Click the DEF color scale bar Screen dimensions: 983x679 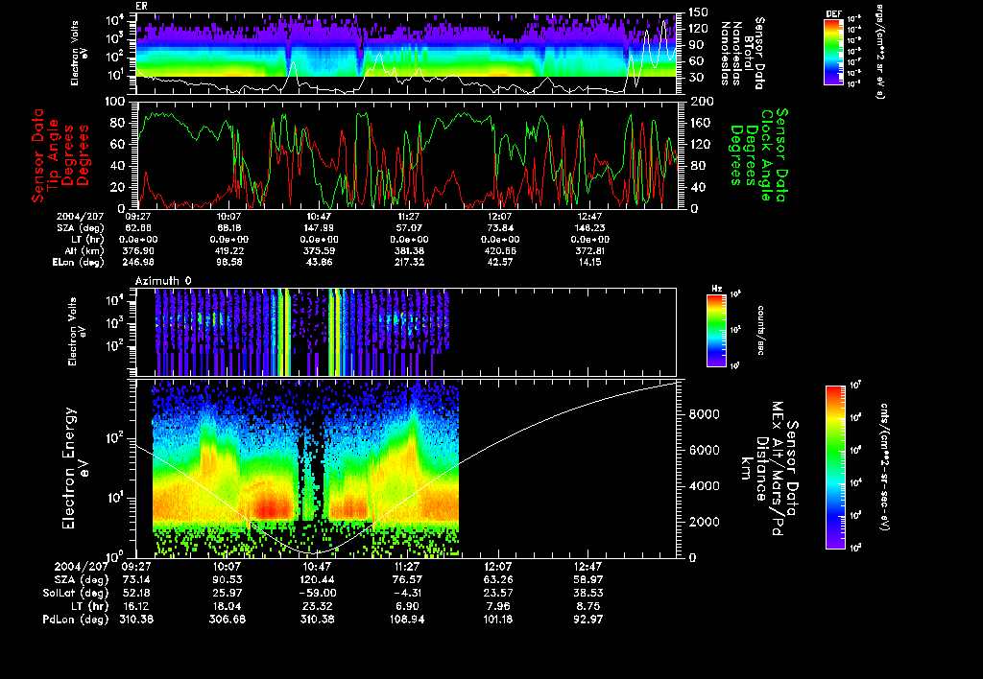pos(834,54)
